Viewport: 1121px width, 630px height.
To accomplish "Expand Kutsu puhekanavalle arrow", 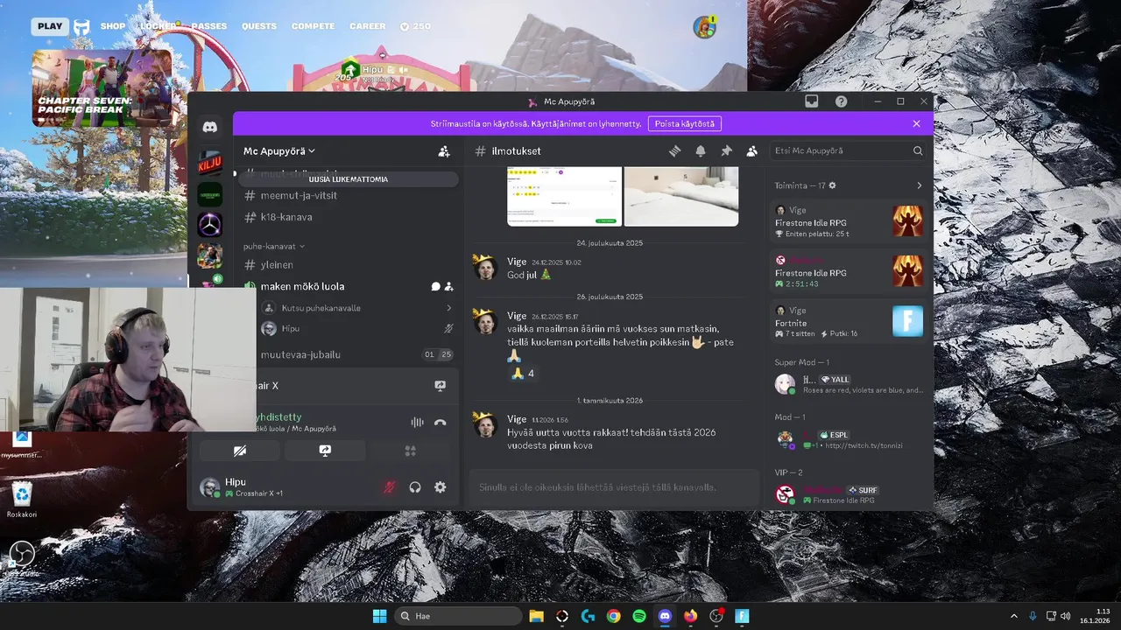I will click(x=448, y=308).
